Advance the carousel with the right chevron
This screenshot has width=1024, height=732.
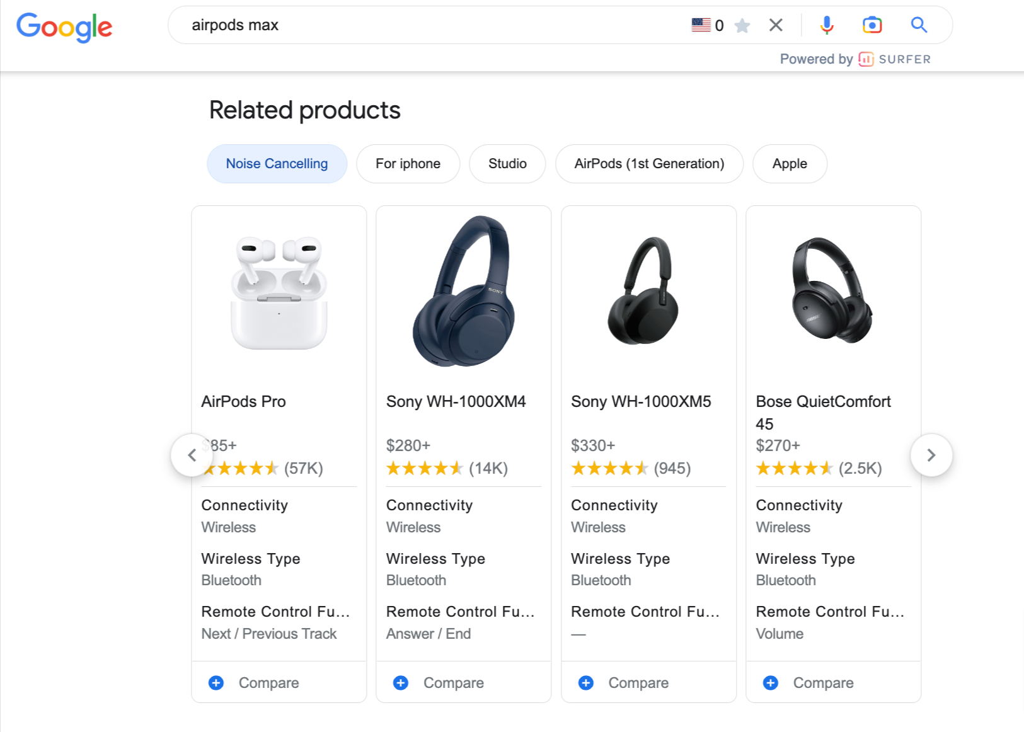(x=931, y=455)
